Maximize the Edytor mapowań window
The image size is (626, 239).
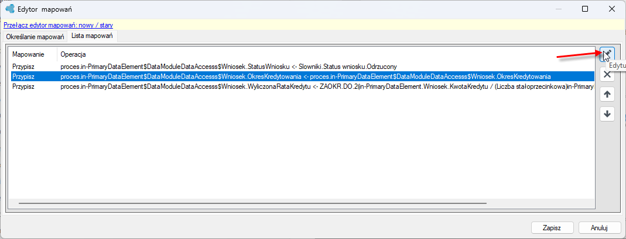coord(584,9)
